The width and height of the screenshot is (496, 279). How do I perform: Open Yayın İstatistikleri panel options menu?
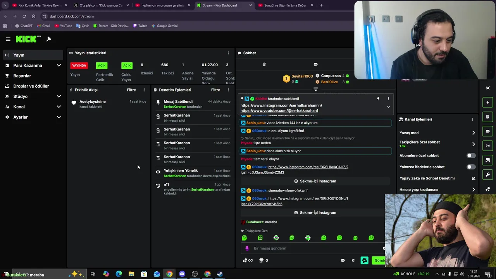coord(228,53)
